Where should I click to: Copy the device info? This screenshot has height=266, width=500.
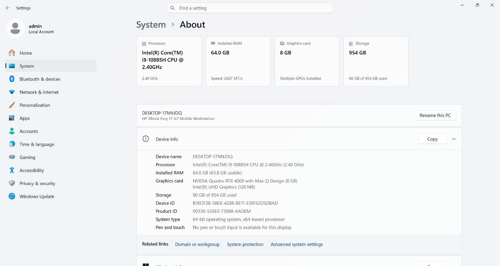pyautogui.click(x=432, y=139)
